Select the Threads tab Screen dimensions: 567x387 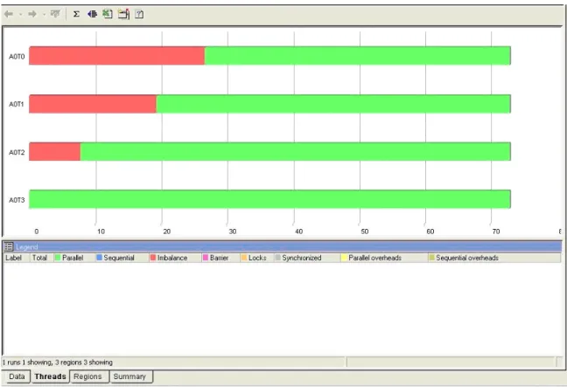(x=50, y=377)
